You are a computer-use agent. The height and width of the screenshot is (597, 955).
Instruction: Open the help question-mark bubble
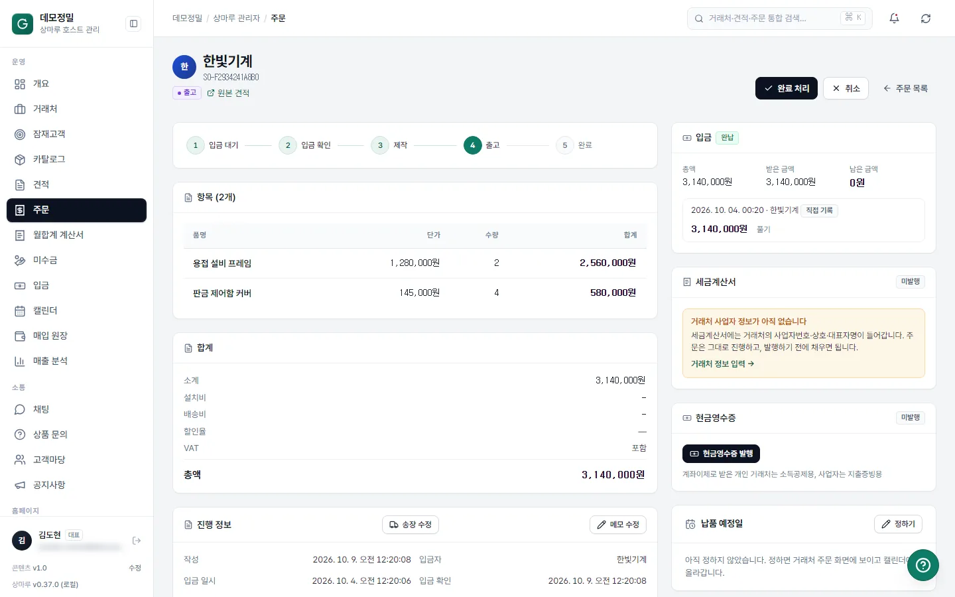pyautogui.click(x=923, y=565)
